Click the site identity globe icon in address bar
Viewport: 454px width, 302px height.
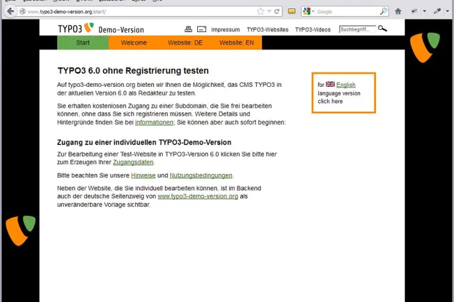[23, 11]
